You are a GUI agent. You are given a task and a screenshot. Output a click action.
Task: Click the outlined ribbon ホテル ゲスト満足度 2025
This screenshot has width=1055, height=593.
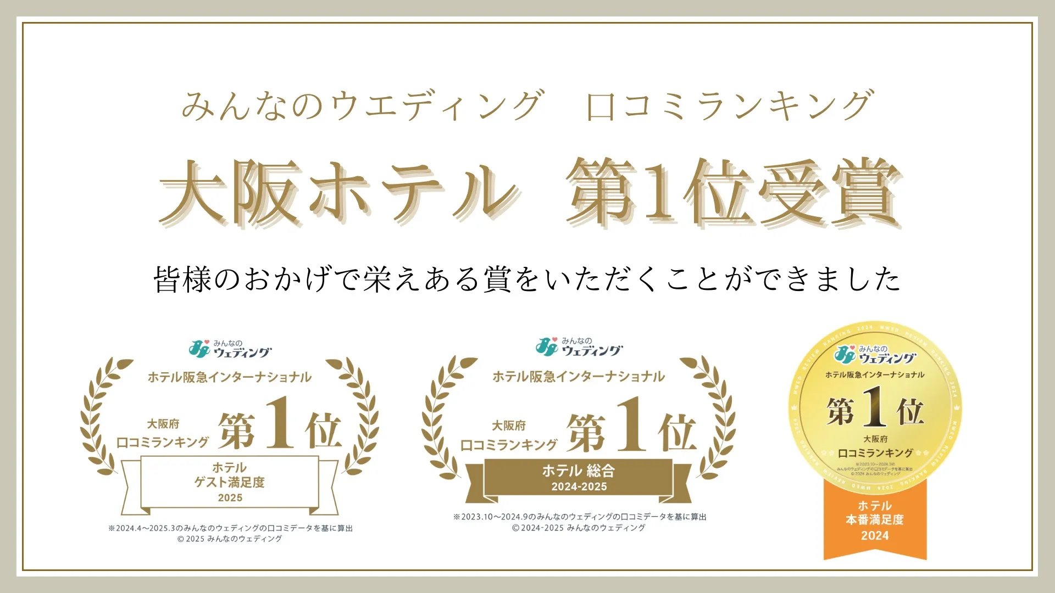230,482
